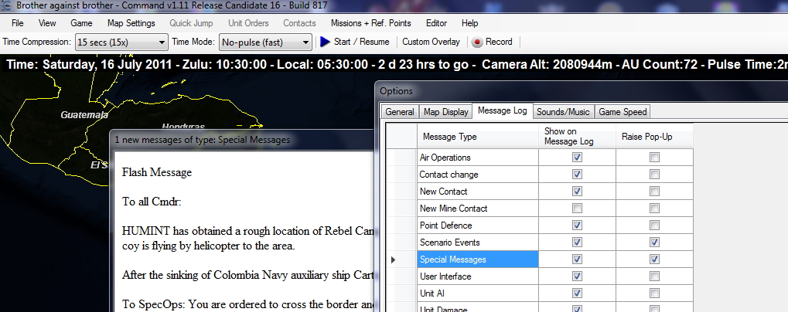Open the Map Settings menu
The height and width of the screenshot is (312, 788).
[131, 23]
